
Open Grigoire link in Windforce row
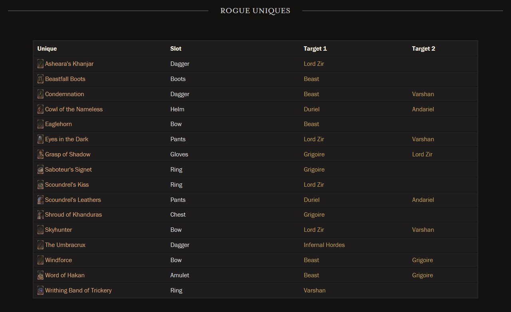(422, 260)
